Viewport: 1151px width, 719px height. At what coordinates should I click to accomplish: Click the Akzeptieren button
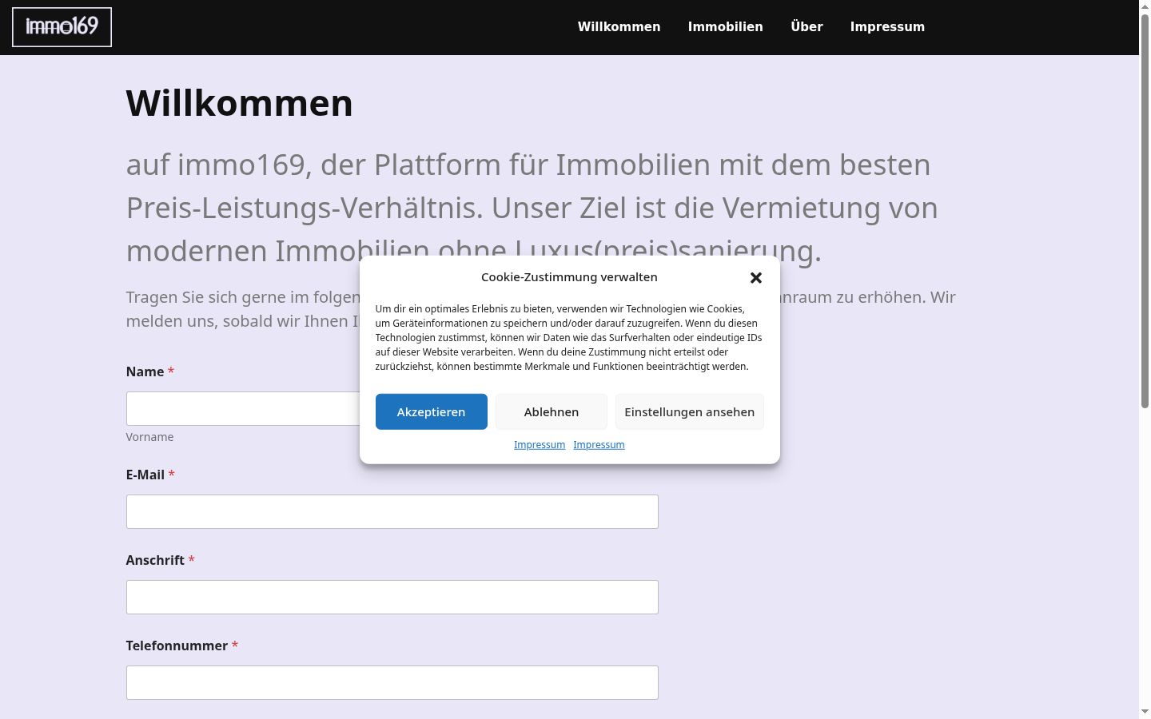[x=432, y=411]
